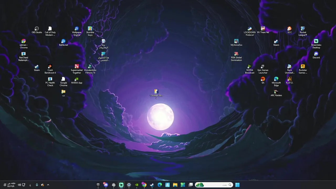This screenshot has width=336, height=189.
Task: Select the Microsoft Edge desktop icon
Action: pyautogui.click(x=276, y=81)
